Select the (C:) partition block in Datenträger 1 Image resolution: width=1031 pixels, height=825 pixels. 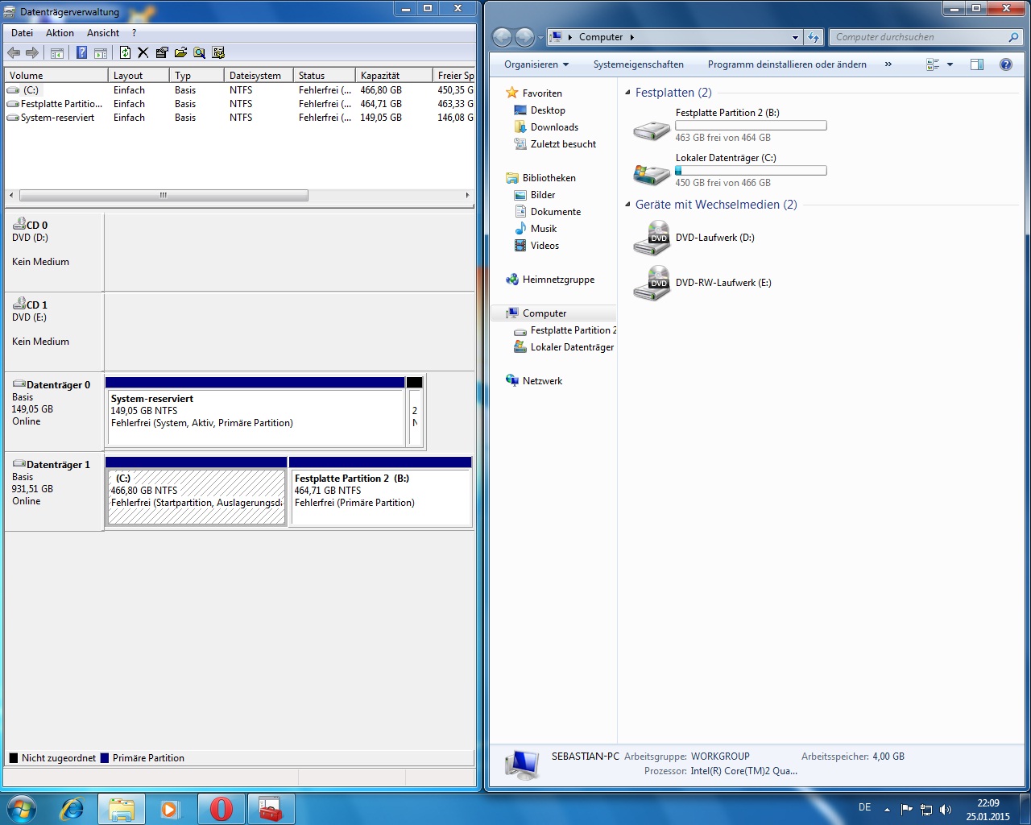point(197,491)
